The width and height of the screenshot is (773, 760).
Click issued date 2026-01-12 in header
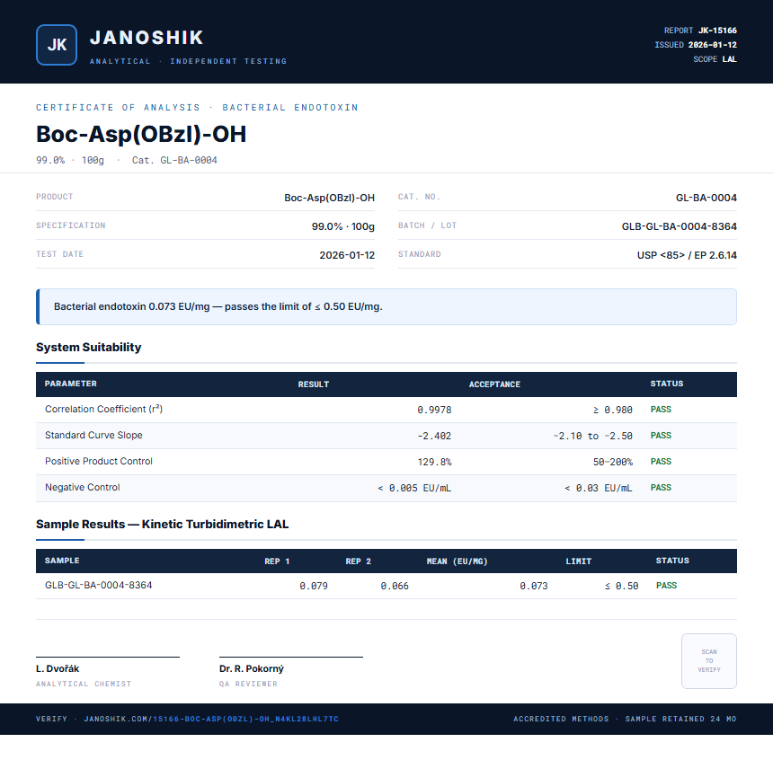coord(713,45)
